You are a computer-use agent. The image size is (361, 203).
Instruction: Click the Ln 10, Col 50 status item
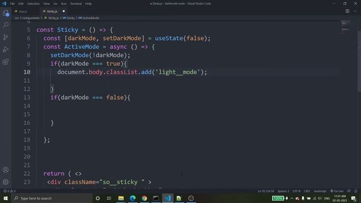(x=266, y=191)
